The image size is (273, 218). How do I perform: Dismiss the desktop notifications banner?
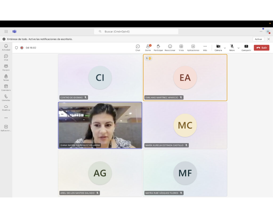(x=269, y=39)
